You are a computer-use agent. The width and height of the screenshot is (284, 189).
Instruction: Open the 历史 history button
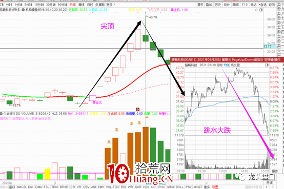click(218, 5)
